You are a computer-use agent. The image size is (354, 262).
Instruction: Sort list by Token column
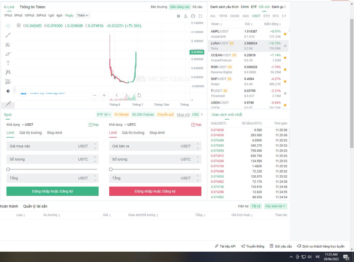tap(217, 24)
